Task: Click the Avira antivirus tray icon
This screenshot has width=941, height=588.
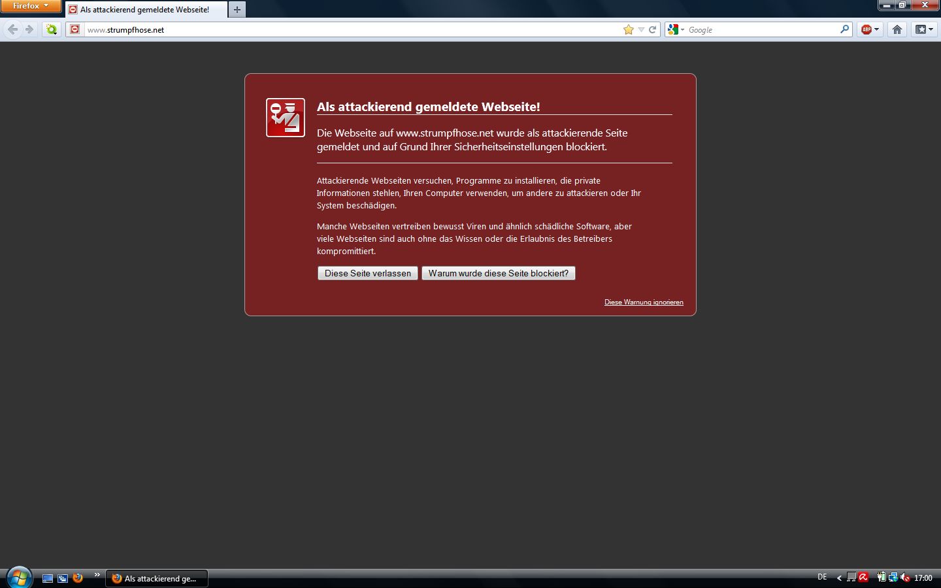Action: pos(863,578)
